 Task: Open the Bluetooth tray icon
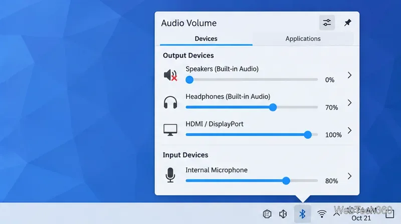tap(302, 214)
